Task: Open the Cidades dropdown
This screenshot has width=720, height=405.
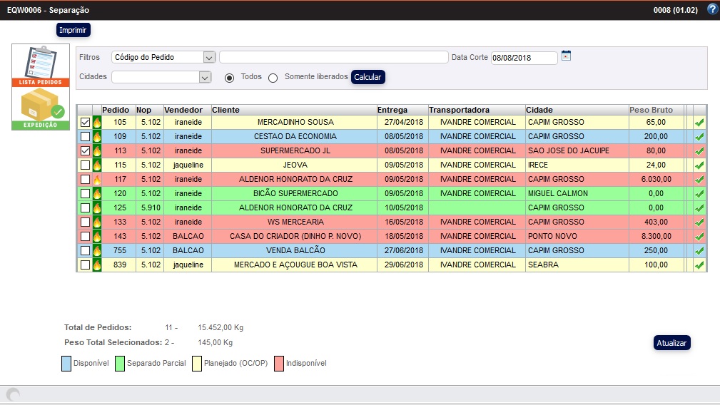Action: [x=205, y=77]
